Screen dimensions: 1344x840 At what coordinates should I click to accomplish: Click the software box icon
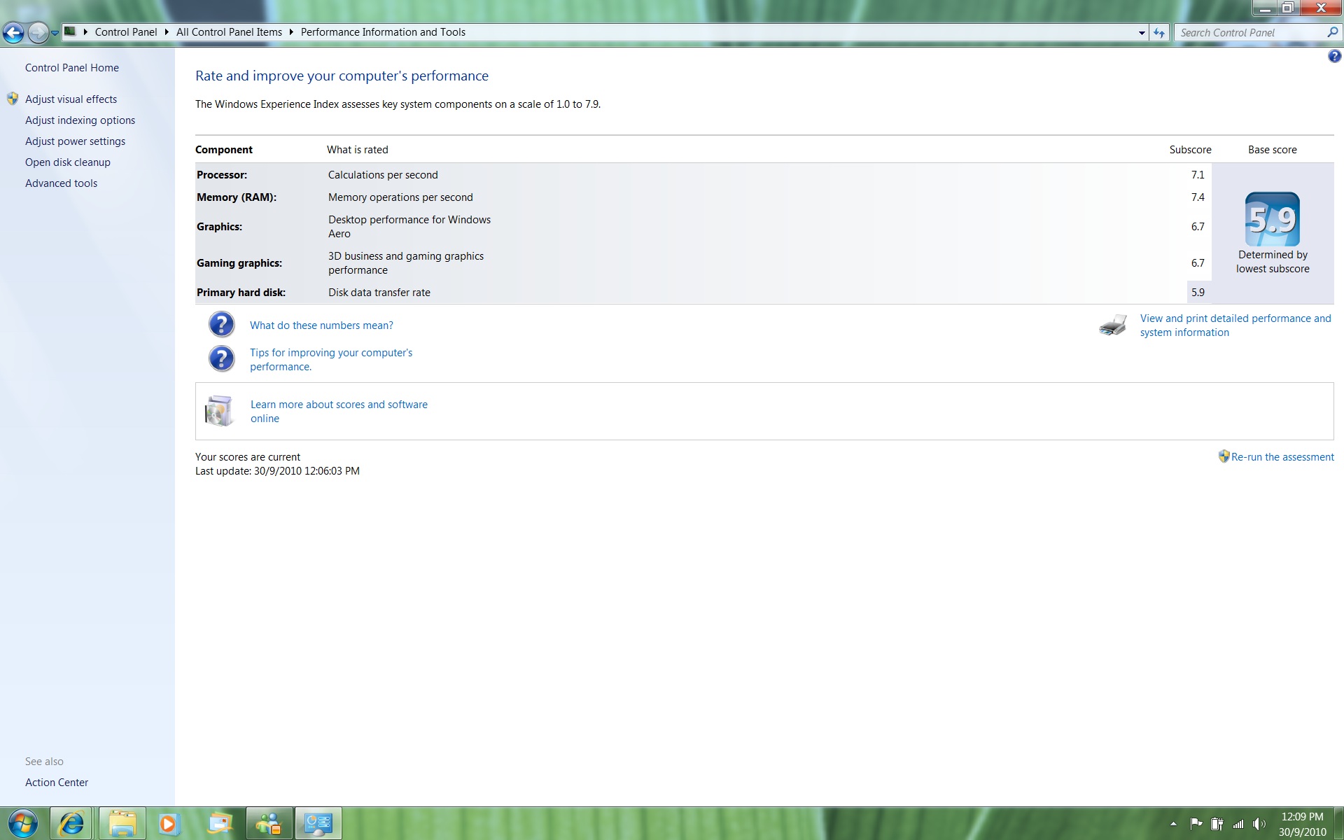pyautogui.click(x=218, y=411)
